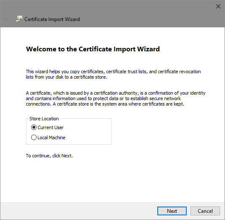225x220 pixels.
Task: Click the 'To continue, click Next.' text
Action: 49,156
